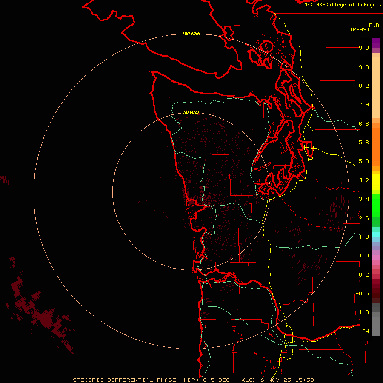The width and height of the screenshot is (383, 383).
Task: Click the TH label on the legend
Action: click(366, 331)
